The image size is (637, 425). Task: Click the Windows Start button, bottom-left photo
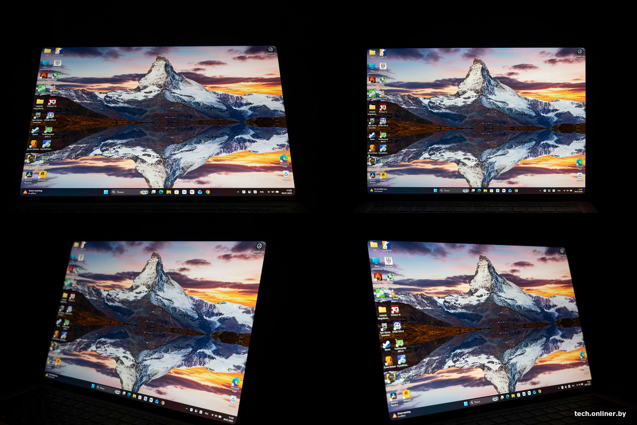coord(93,386)
